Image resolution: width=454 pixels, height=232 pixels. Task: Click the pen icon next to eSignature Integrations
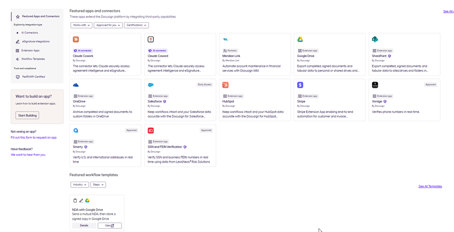click(x=18, y=42)
